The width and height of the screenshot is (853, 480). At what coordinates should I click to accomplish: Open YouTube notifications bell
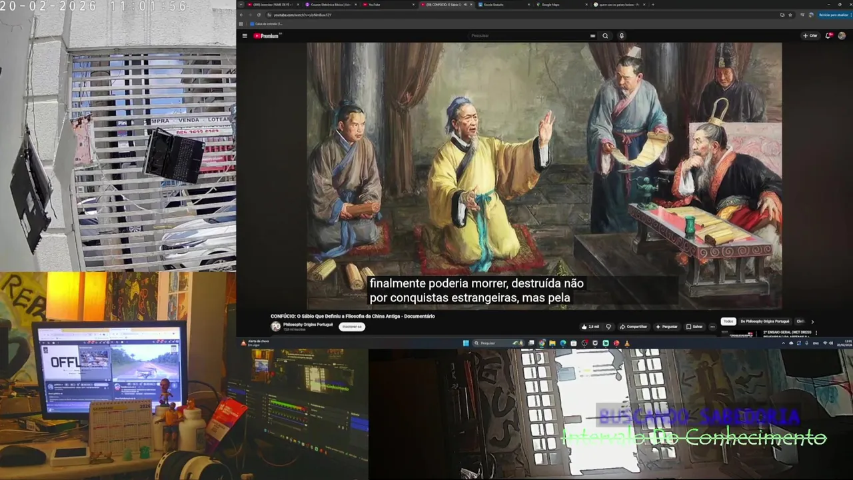tap(828, 36)
